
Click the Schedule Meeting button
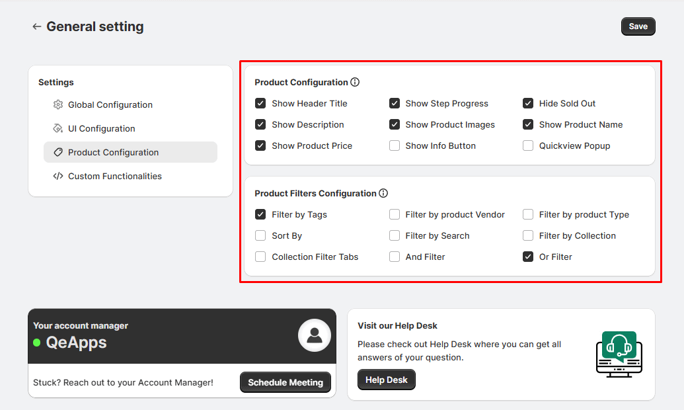coord(285,382)
